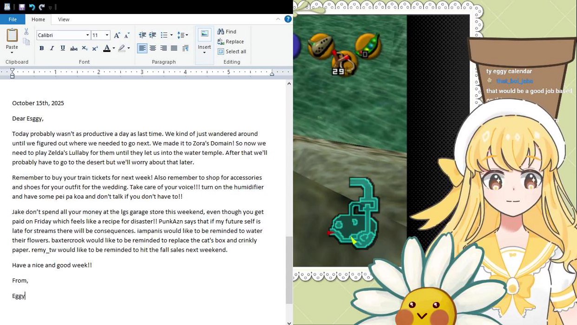
Task: Click the document scroll down arrow
Action: (289, 322)
